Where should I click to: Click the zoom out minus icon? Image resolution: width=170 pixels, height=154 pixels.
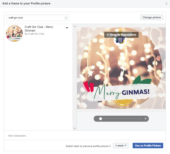coord(97,119)
